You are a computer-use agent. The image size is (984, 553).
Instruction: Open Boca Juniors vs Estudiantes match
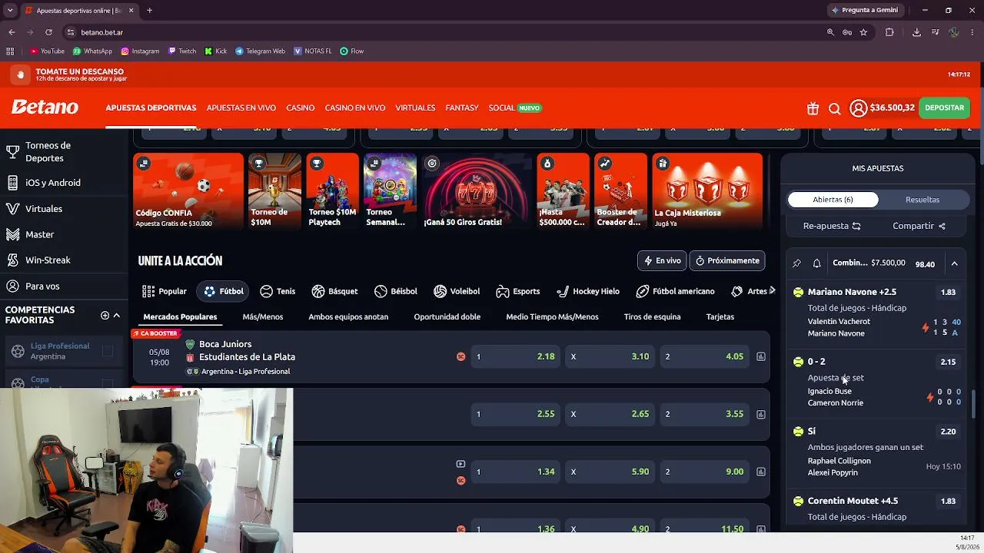point(247,350)
